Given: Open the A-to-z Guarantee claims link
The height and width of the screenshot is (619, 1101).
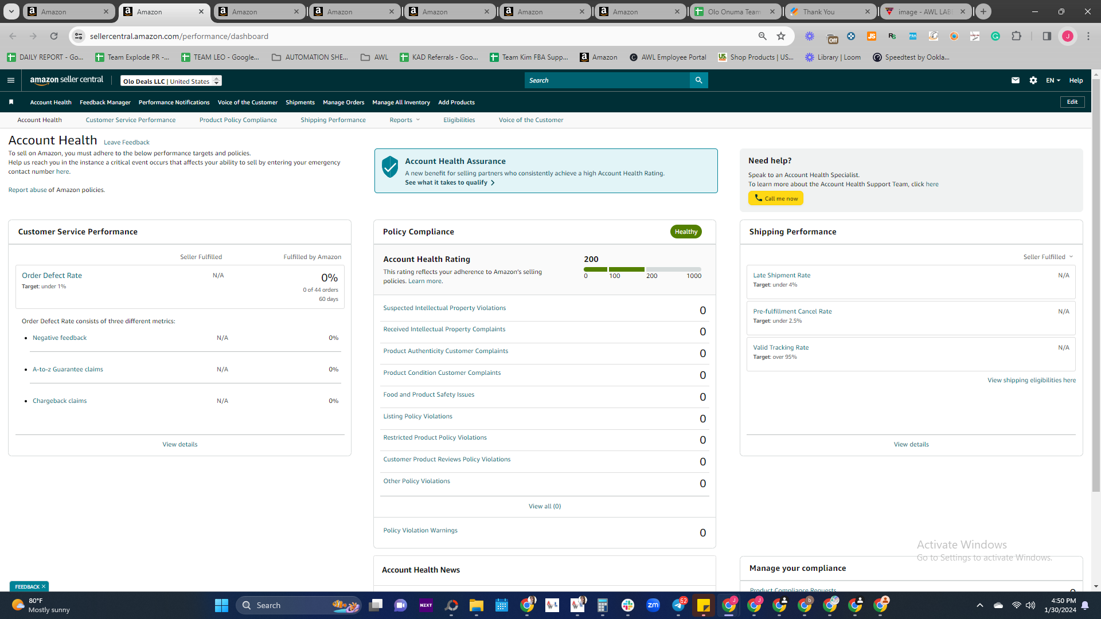Looking at the screenshot, I should [68, 369].
